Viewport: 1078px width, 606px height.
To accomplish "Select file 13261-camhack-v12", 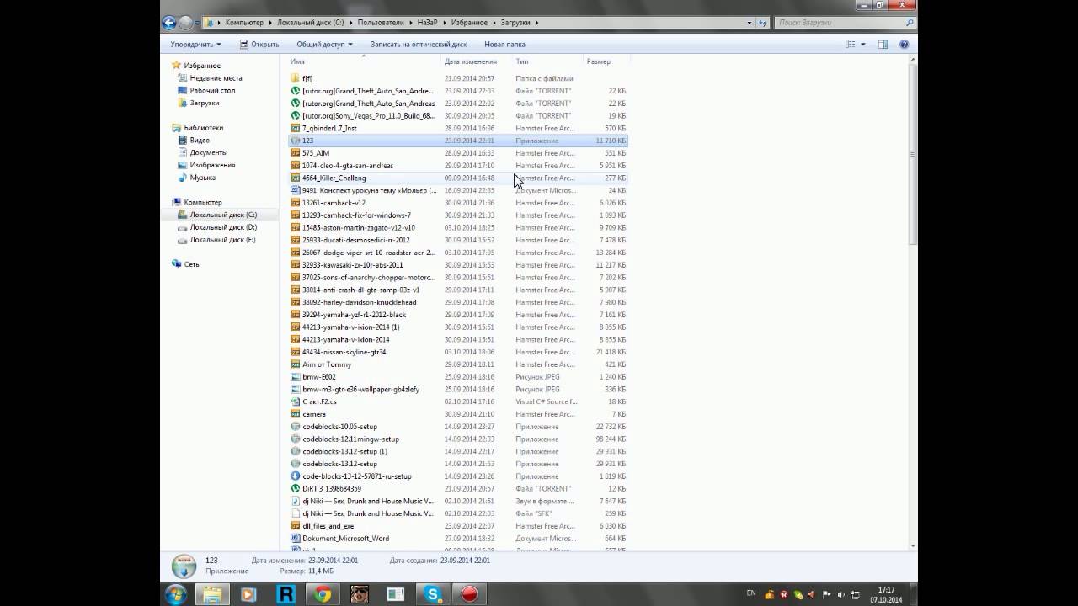I will tap(334, 203).
